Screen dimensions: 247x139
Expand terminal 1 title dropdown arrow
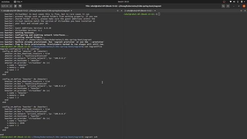(x=71, y=11)
